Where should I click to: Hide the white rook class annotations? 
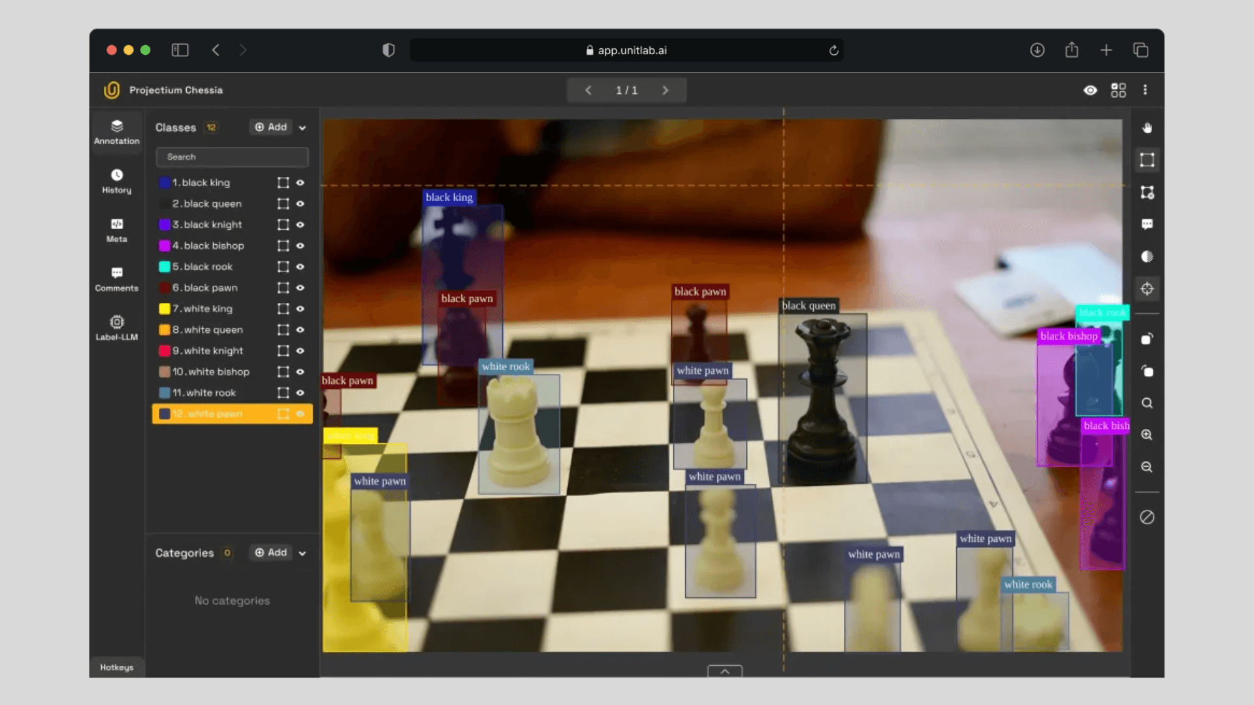point(300,392)
